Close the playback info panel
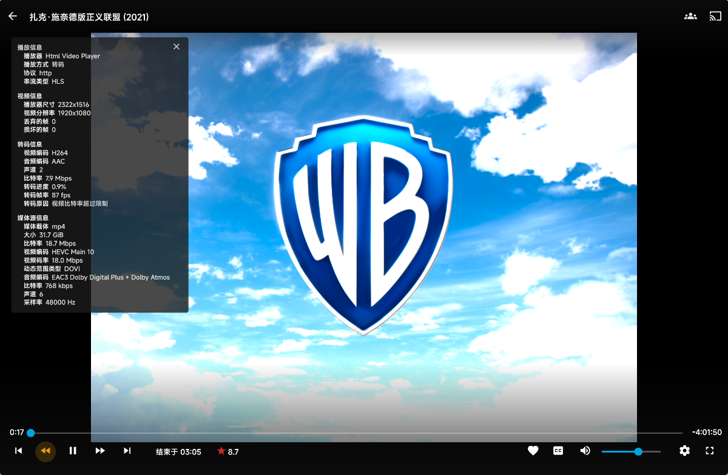Screen dimensions: 728x475 (x=177, y=47)
